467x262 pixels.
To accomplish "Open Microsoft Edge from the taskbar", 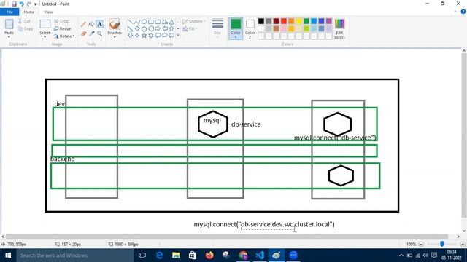I will tap(159, 255).
